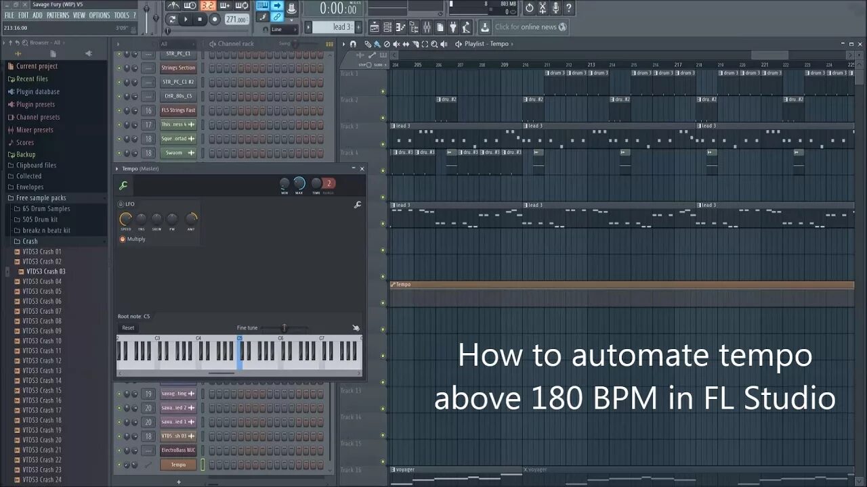Screen dimensions: 867x487
Task: Open the FILE menu
Action: (9, 15)
